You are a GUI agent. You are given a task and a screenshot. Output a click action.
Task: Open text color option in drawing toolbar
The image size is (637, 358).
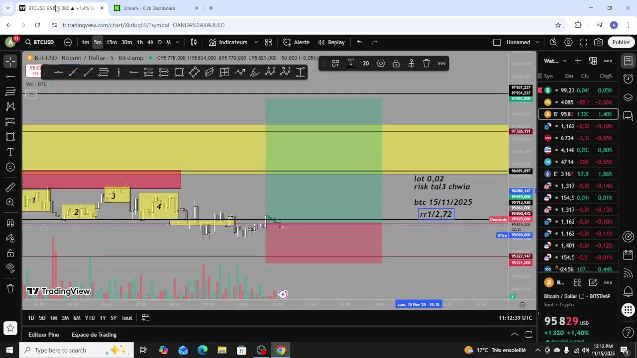coord(351,63)
